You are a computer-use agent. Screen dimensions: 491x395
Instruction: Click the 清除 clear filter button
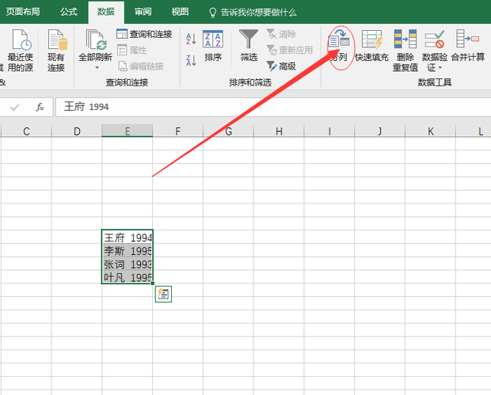coord(281,34)
